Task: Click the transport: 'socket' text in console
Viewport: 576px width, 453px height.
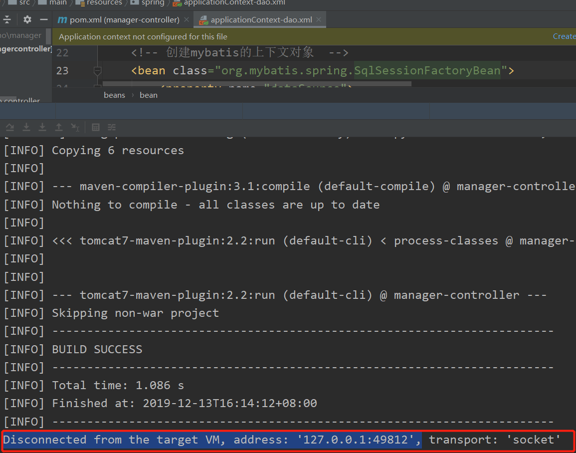Action: coord(494,440)
